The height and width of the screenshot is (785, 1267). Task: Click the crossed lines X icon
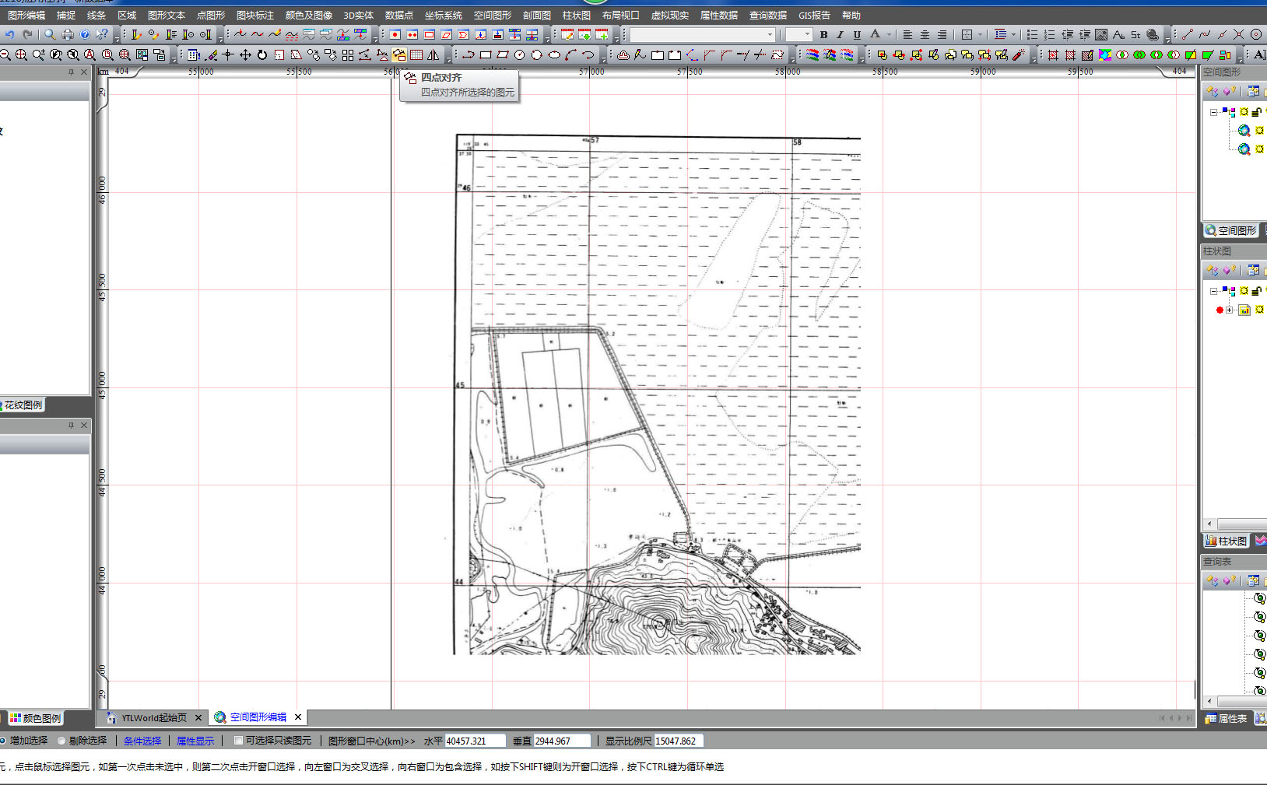[1238, 34]
